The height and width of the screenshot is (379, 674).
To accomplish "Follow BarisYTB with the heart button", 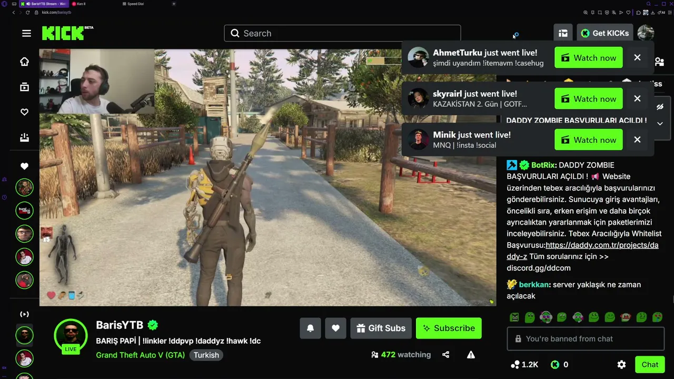I will pyautogui.click(x=335, y=328).
